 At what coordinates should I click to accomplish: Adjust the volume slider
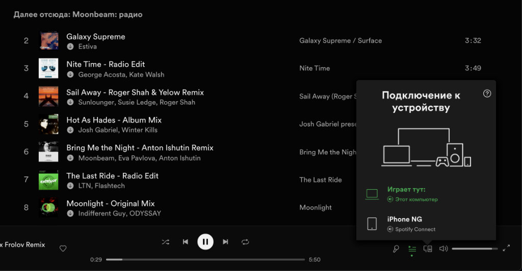(x=474, y=249)
